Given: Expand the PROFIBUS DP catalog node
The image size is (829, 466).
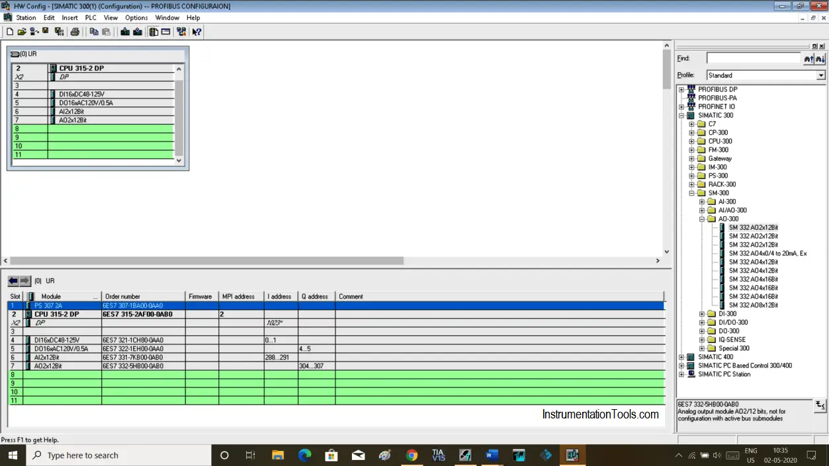Looking at the screenshot, I should tap(681, 89).
